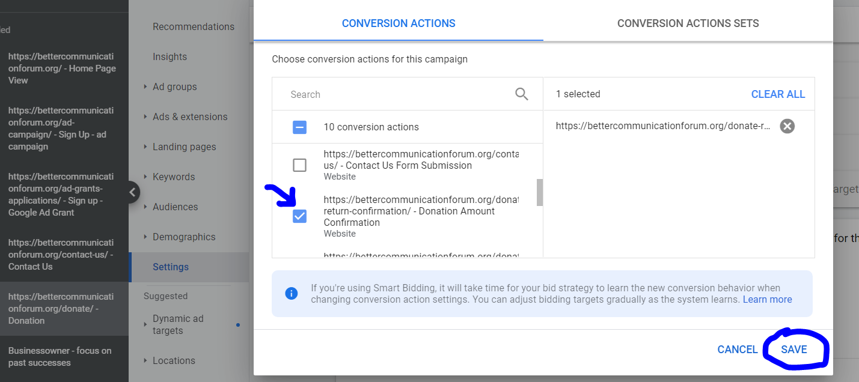Switch to the Conversion Actions tab

tap(399, 23)
